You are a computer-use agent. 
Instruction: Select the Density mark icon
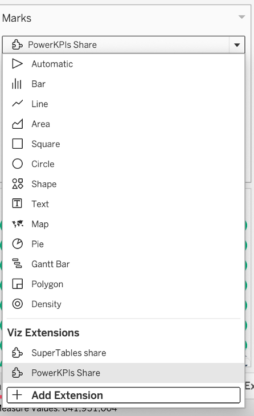[x=17, y=304]
